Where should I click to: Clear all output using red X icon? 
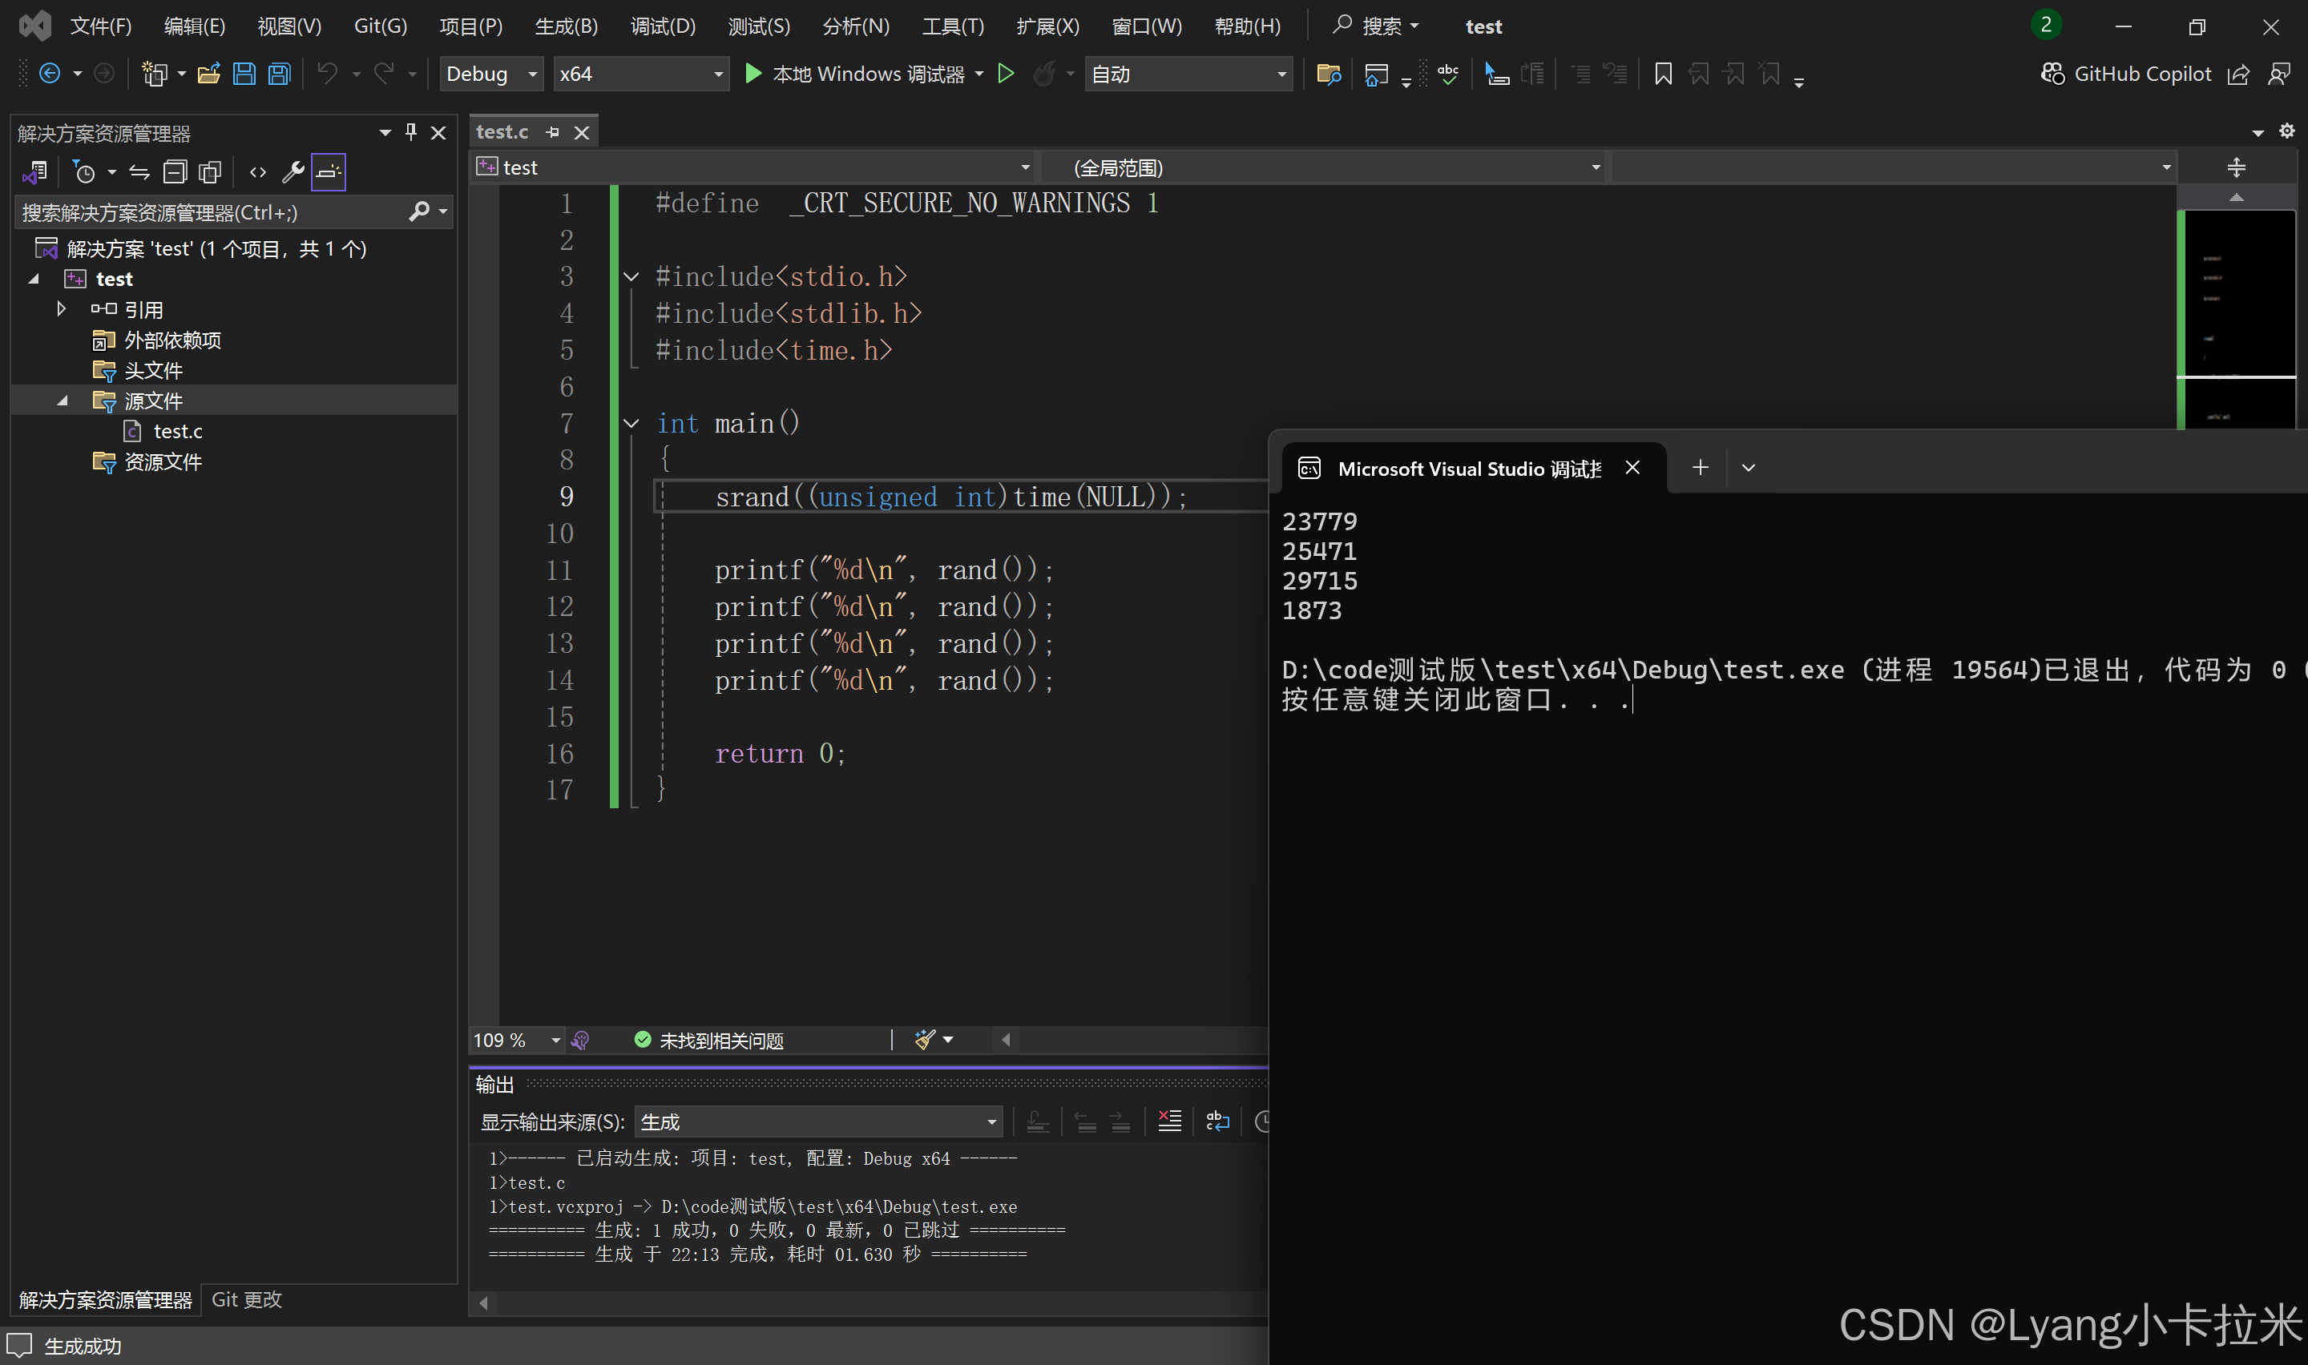(x=1169, y=1121)
